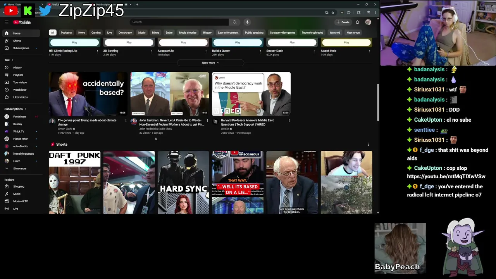Open Playlists in the sidebar
Viewport: 496px width, 279px height.
pyautogui.click(x=22, y=75)
